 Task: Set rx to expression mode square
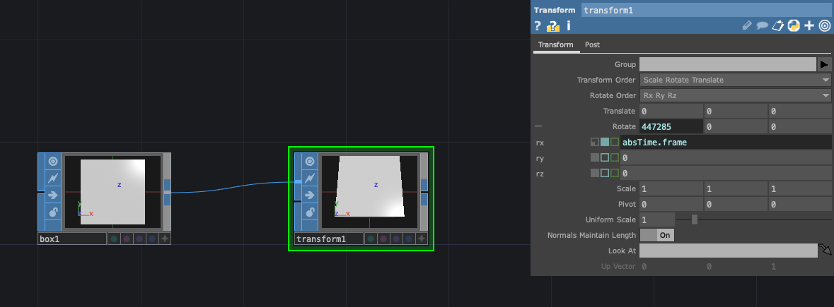click(x=605, y=142)
